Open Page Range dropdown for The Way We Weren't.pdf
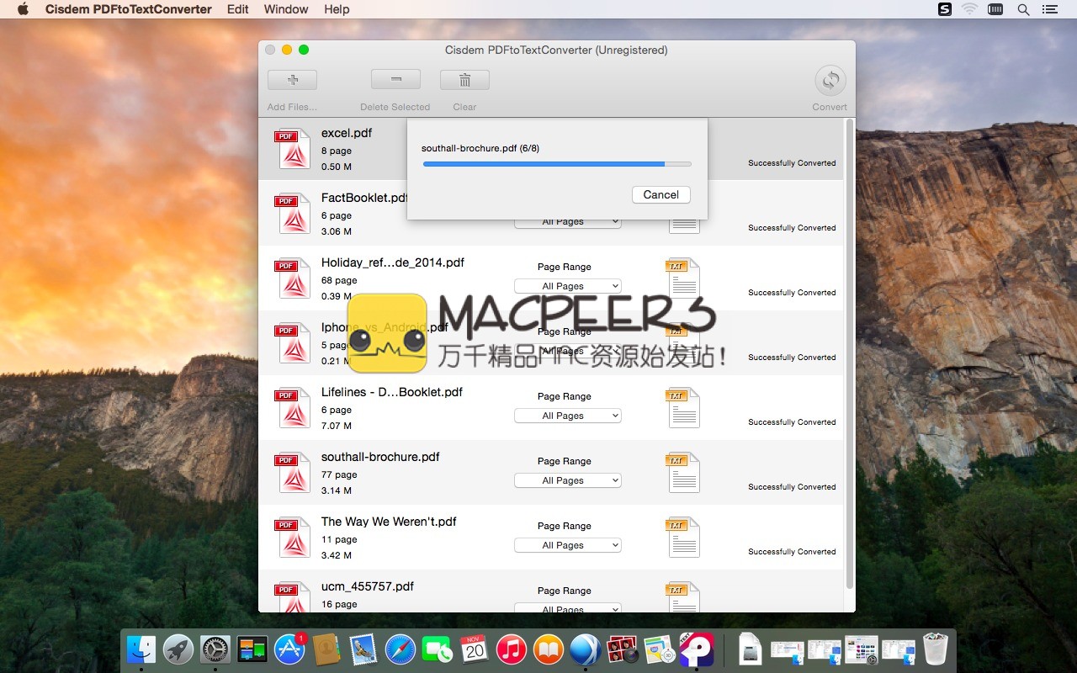 click(567, 545)
